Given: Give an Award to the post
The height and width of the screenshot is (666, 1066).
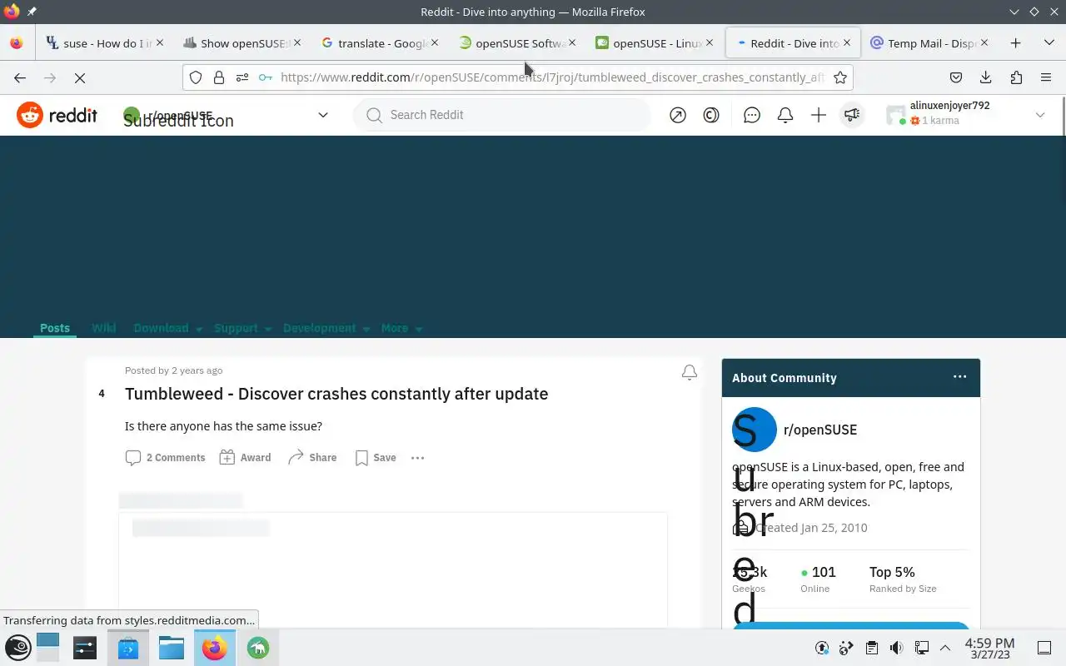Looking at the screenshot, I should point(246,458).
